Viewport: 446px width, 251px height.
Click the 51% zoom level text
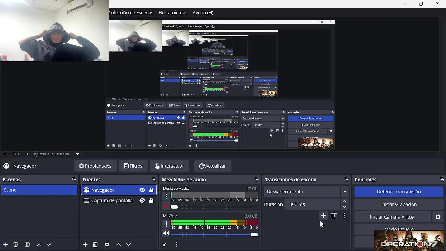click(x=16, y=154)
